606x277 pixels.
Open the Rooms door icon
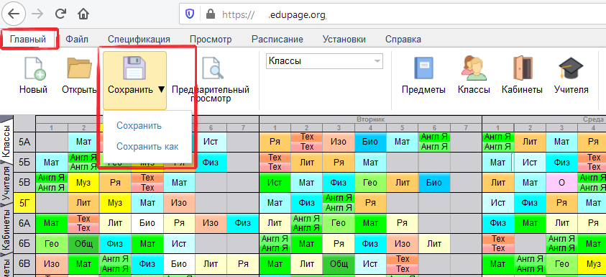(x=523, y=68)
